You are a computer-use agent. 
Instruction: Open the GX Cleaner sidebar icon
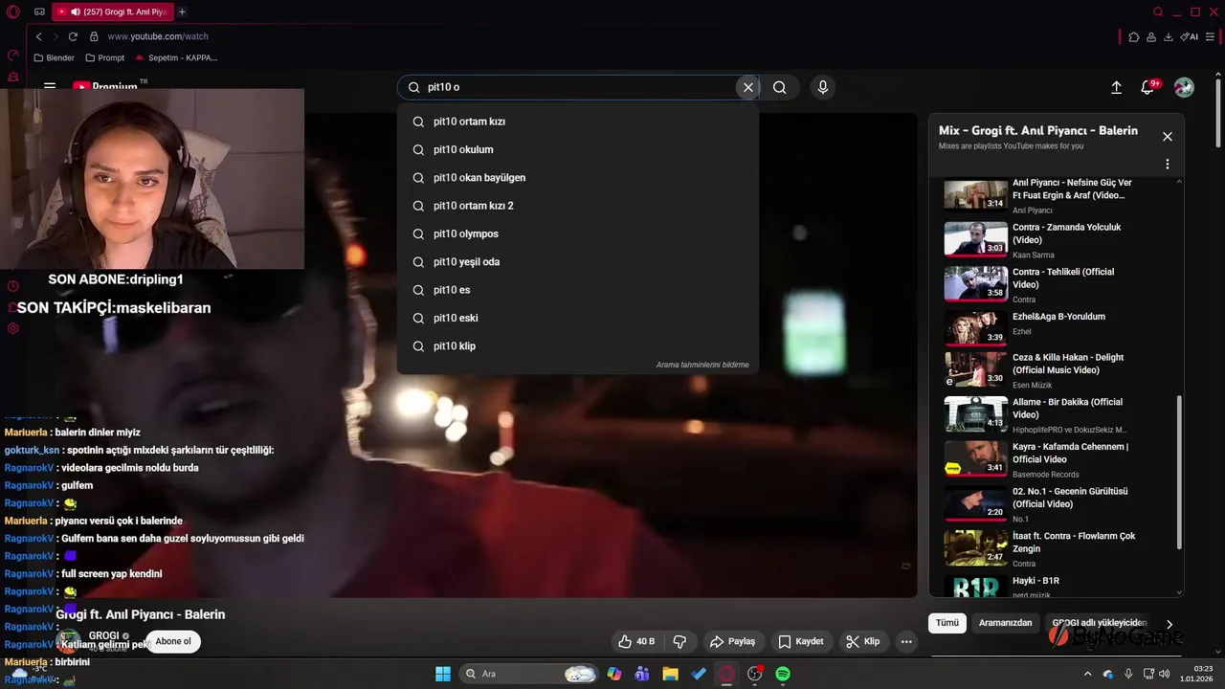(13, 77)
